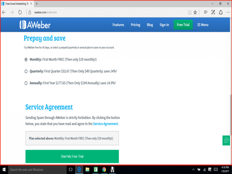The height and width of the screenshot is (174, 232).
Task: Click the Service Agreement heading
Action: tap(49, 107)
